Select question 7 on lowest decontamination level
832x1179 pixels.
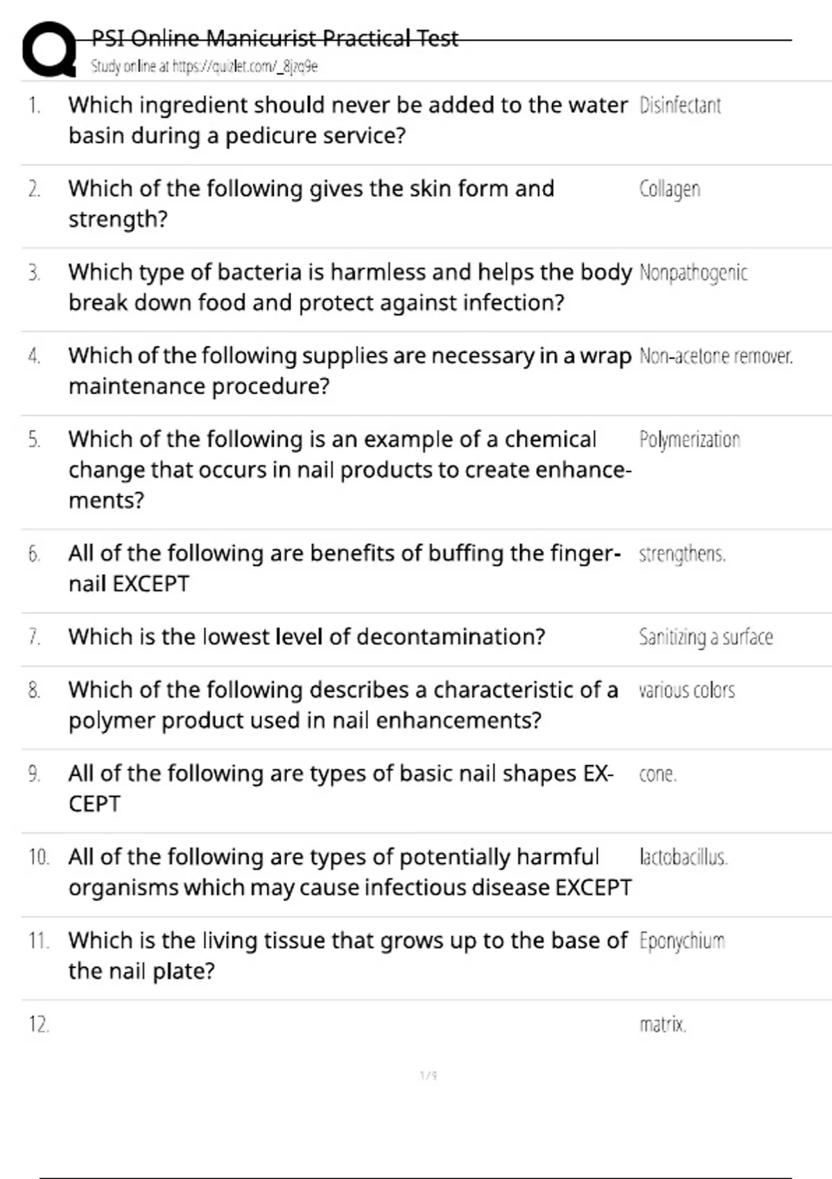point(306,637)
